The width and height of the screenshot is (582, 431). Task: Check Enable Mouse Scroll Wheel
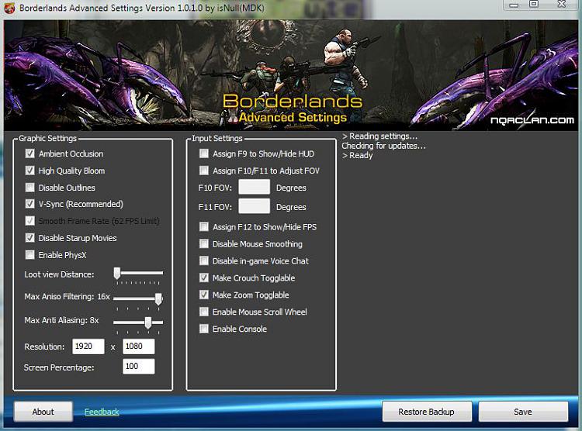204,312
